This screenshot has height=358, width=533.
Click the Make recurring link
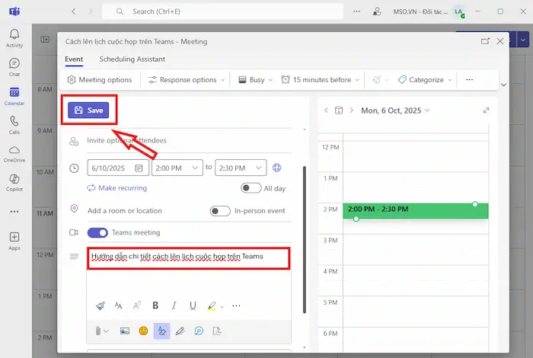pyautogui.click(x=117, y=188)
